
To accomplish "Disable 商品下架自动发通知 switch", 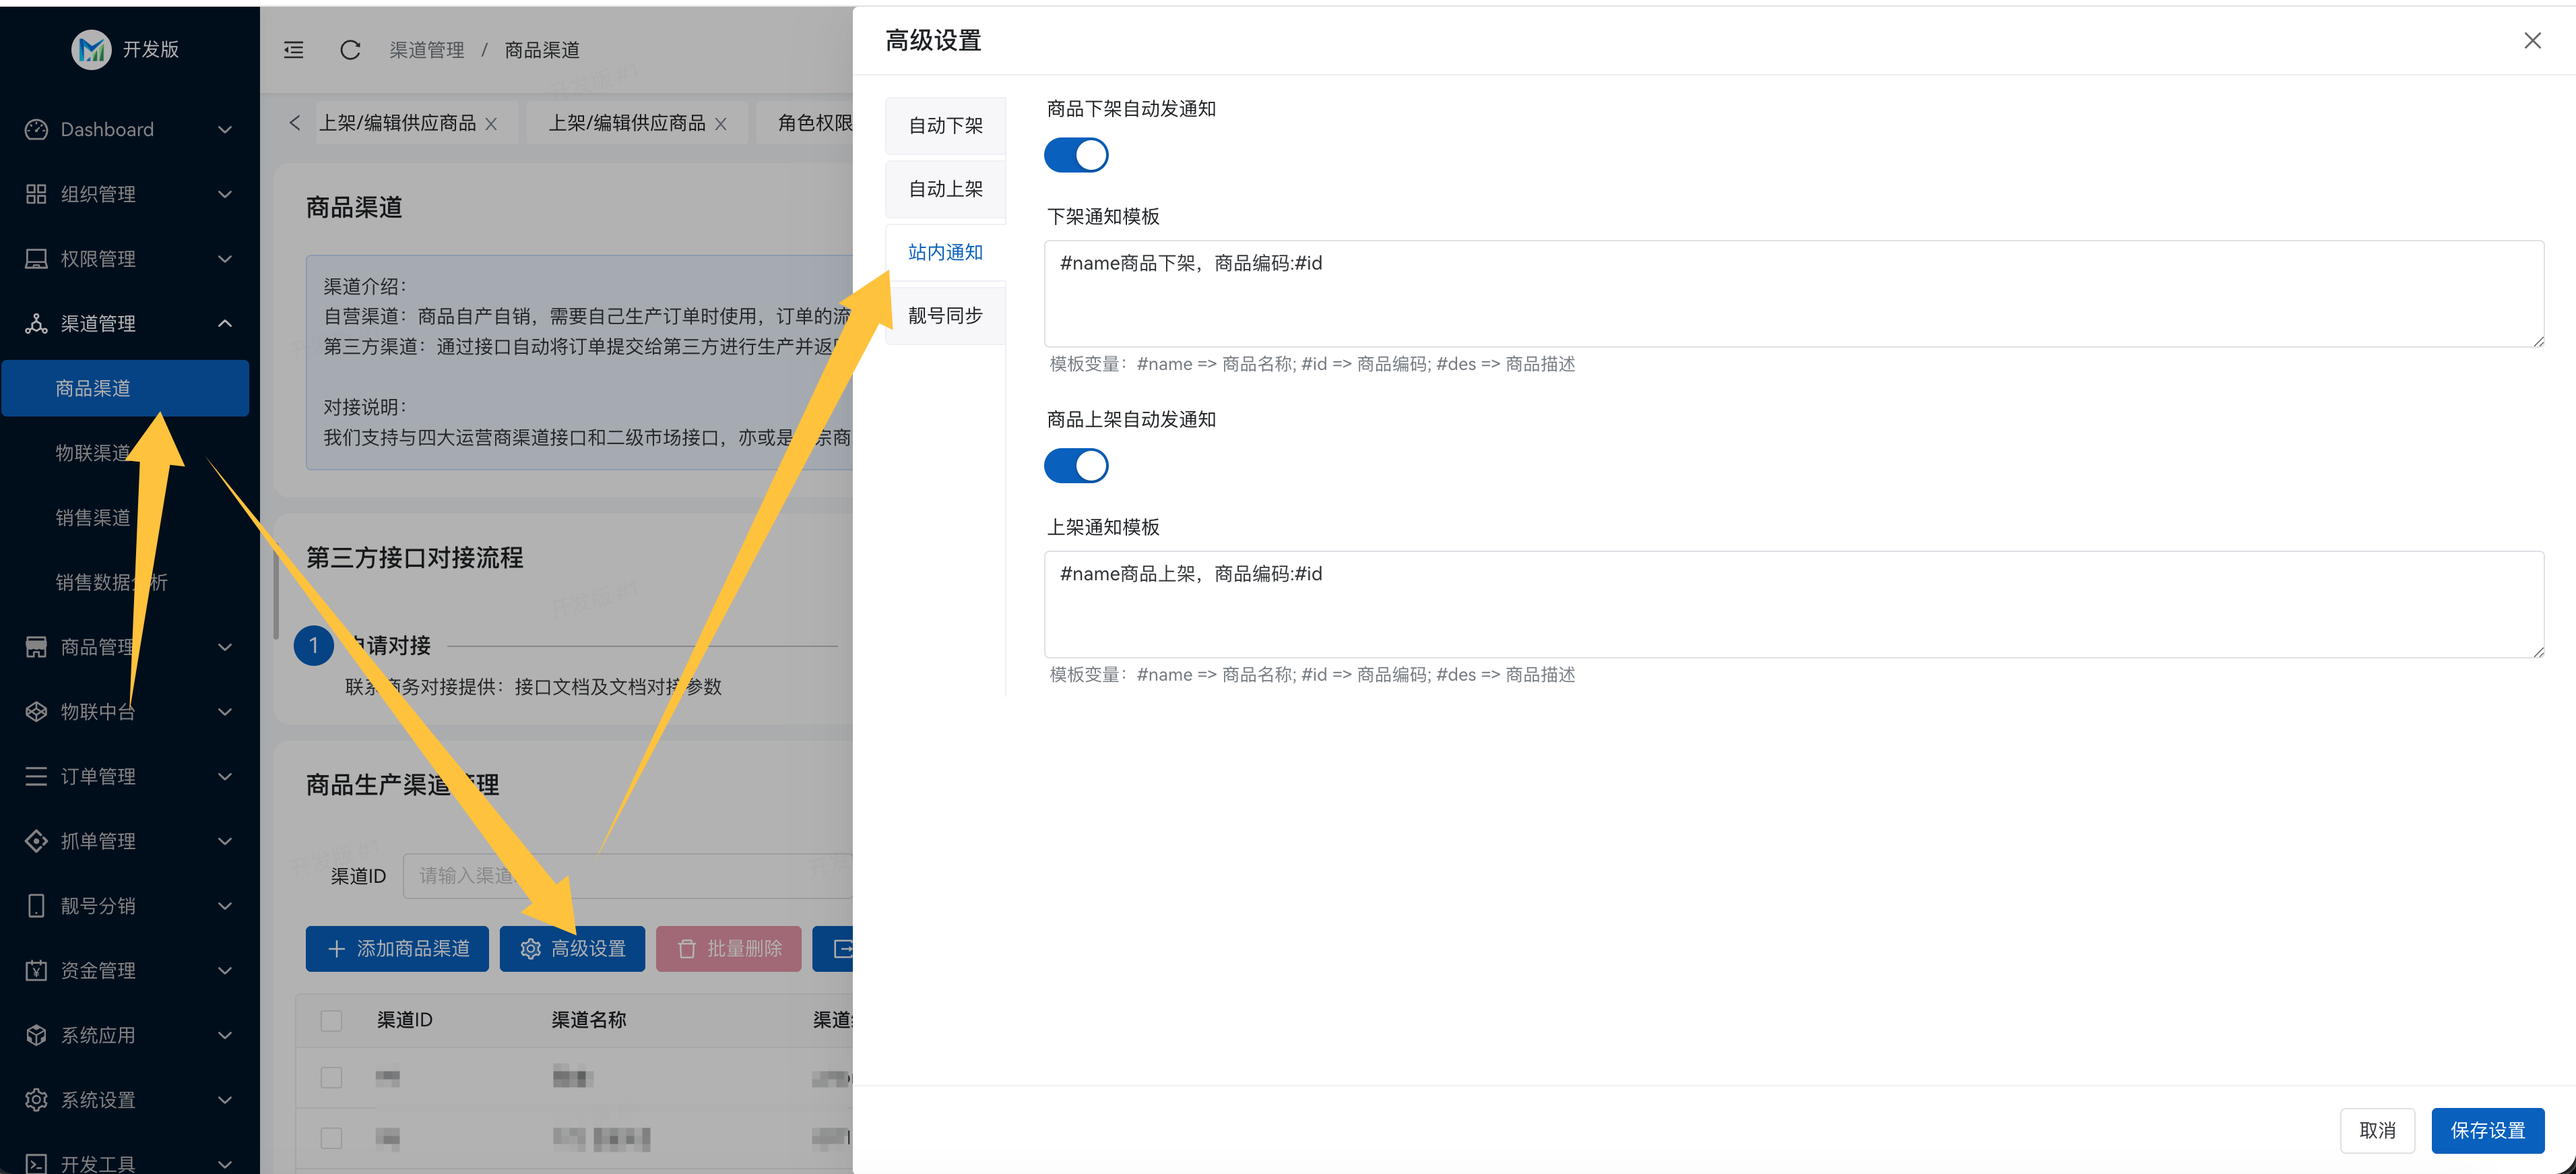I will point(1076,155).
